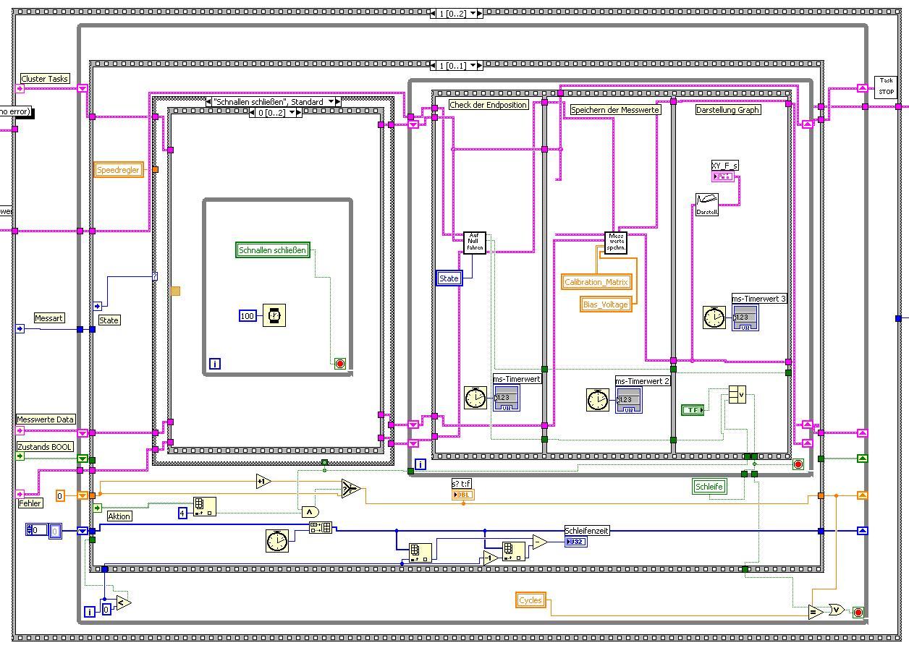Select the ms-Timerwert 3 U32 indicator terminal
This screenshot has width=909, height=648.
(745, 317)
